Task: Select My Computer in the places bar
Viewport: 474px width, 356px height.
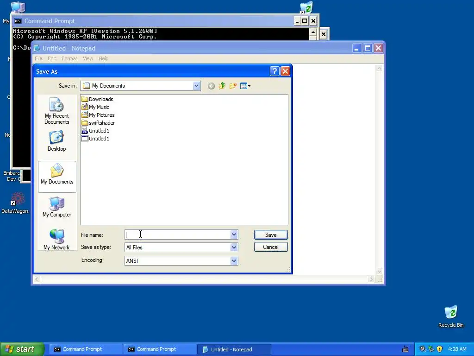Action: (57, 207)
